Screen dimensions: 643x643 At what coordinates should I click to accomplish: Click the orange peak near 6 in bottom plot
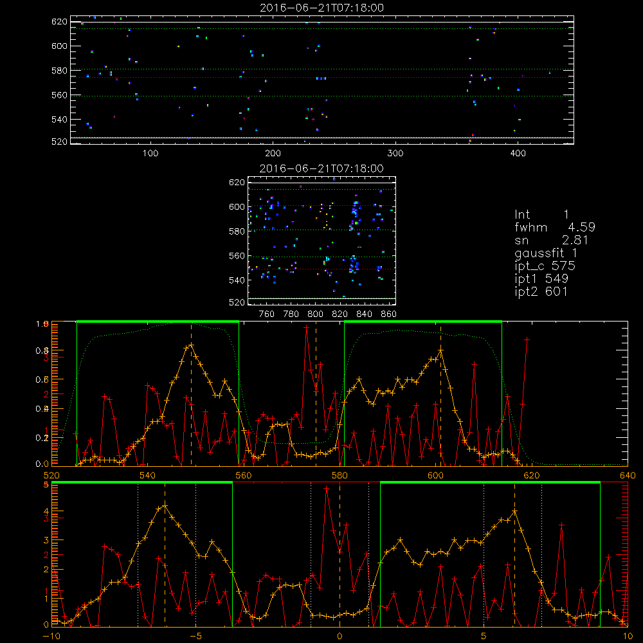(x=514, y=511)
